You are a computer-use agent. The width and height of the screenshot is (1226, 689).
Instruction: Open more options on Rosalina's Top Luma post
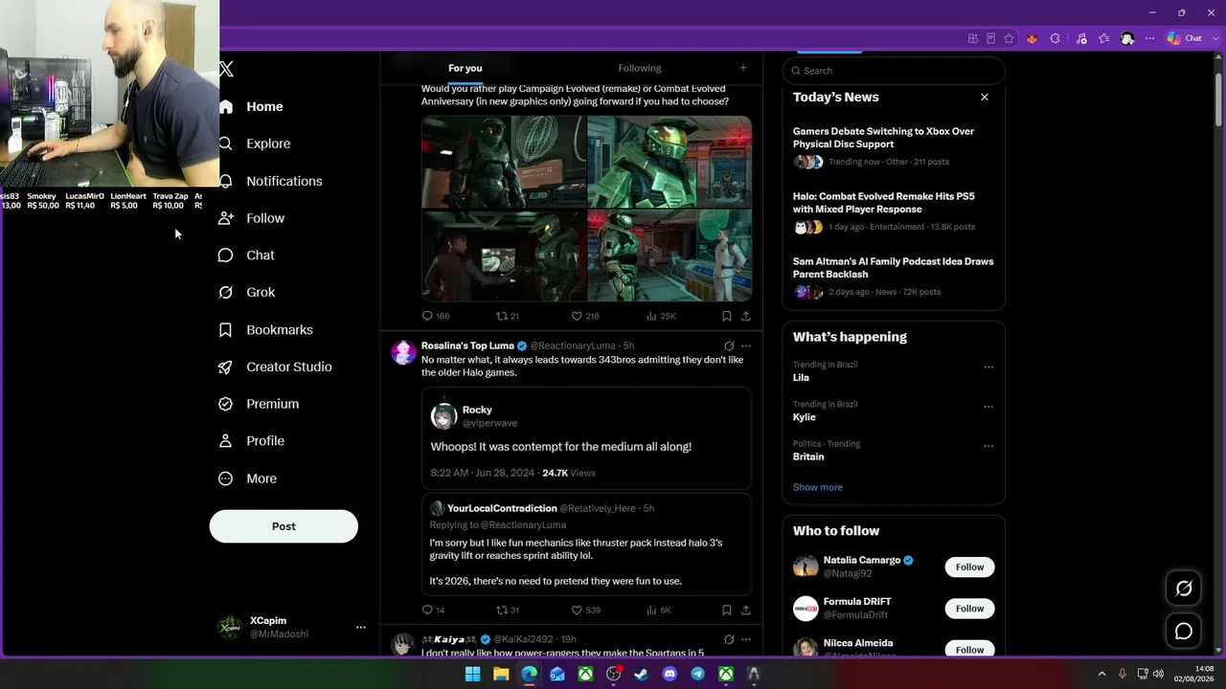click(746, 345)
